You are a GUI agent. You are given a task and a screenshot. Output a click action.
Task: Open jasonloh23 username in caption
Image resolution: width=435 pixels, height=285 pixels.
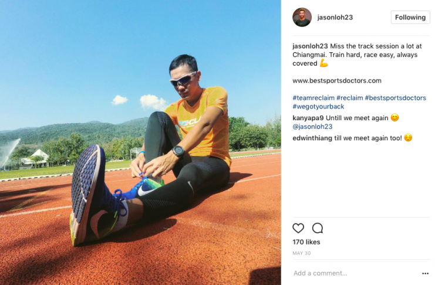click(x=310, y=46)
